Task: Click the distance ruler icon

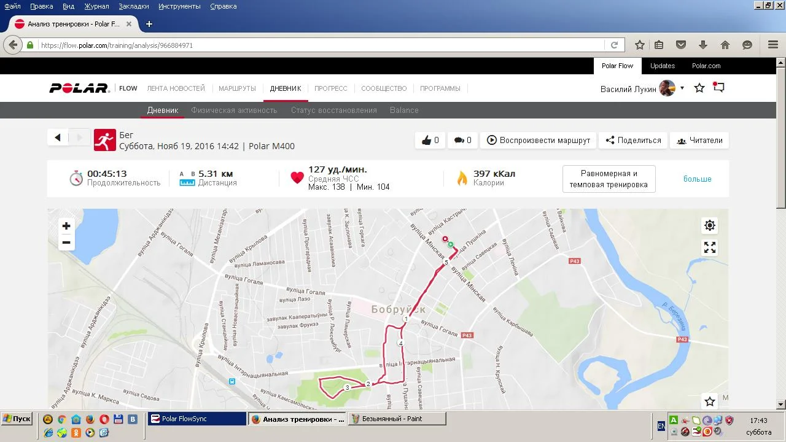Action: (187, 179)
